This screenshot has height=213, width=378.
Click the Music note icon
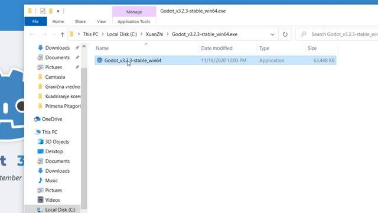[x=40, y=180]
